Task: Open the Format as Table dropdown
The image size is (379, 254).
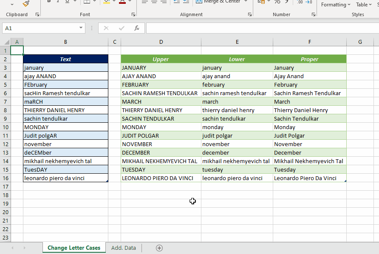Action: coord(364,5)
